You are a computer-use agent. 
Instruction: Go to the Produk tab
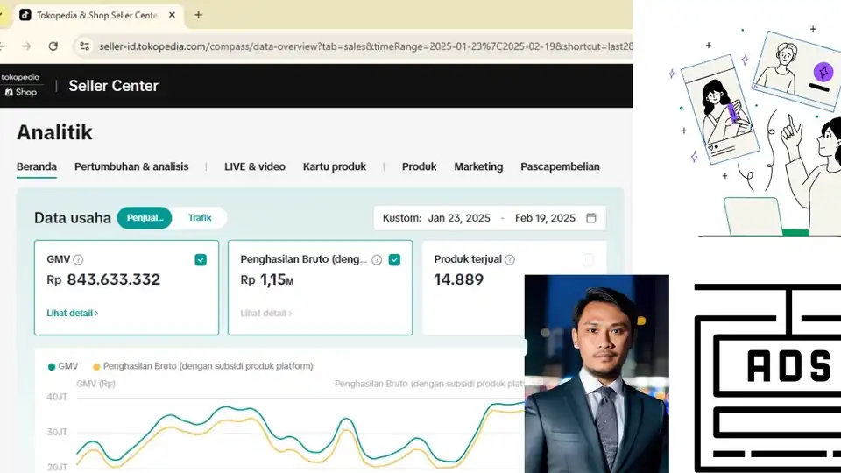[x=419, y=166]
